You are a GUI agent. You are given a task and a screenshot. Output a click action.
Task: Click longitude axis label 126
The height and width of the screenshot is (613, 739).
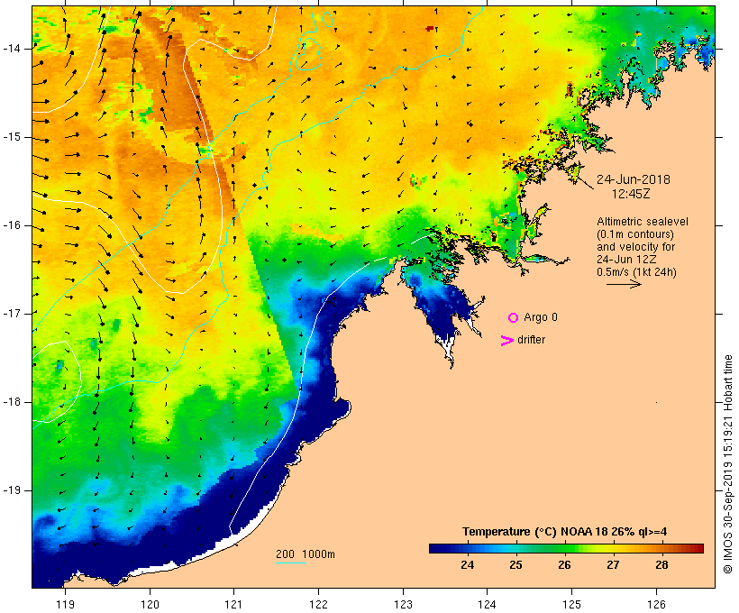click(x=656, y=604)
